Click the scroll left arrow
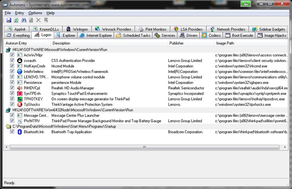The width and height of the screenshot is (292, 189). (x=7, y=147)
